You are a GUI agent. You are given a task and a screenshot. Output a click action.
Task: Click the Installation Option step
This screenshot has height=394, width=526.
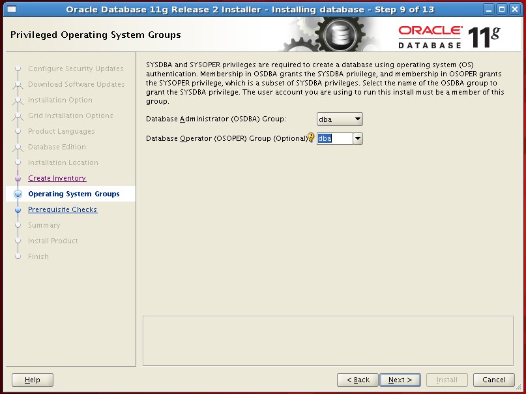[60, 100]
